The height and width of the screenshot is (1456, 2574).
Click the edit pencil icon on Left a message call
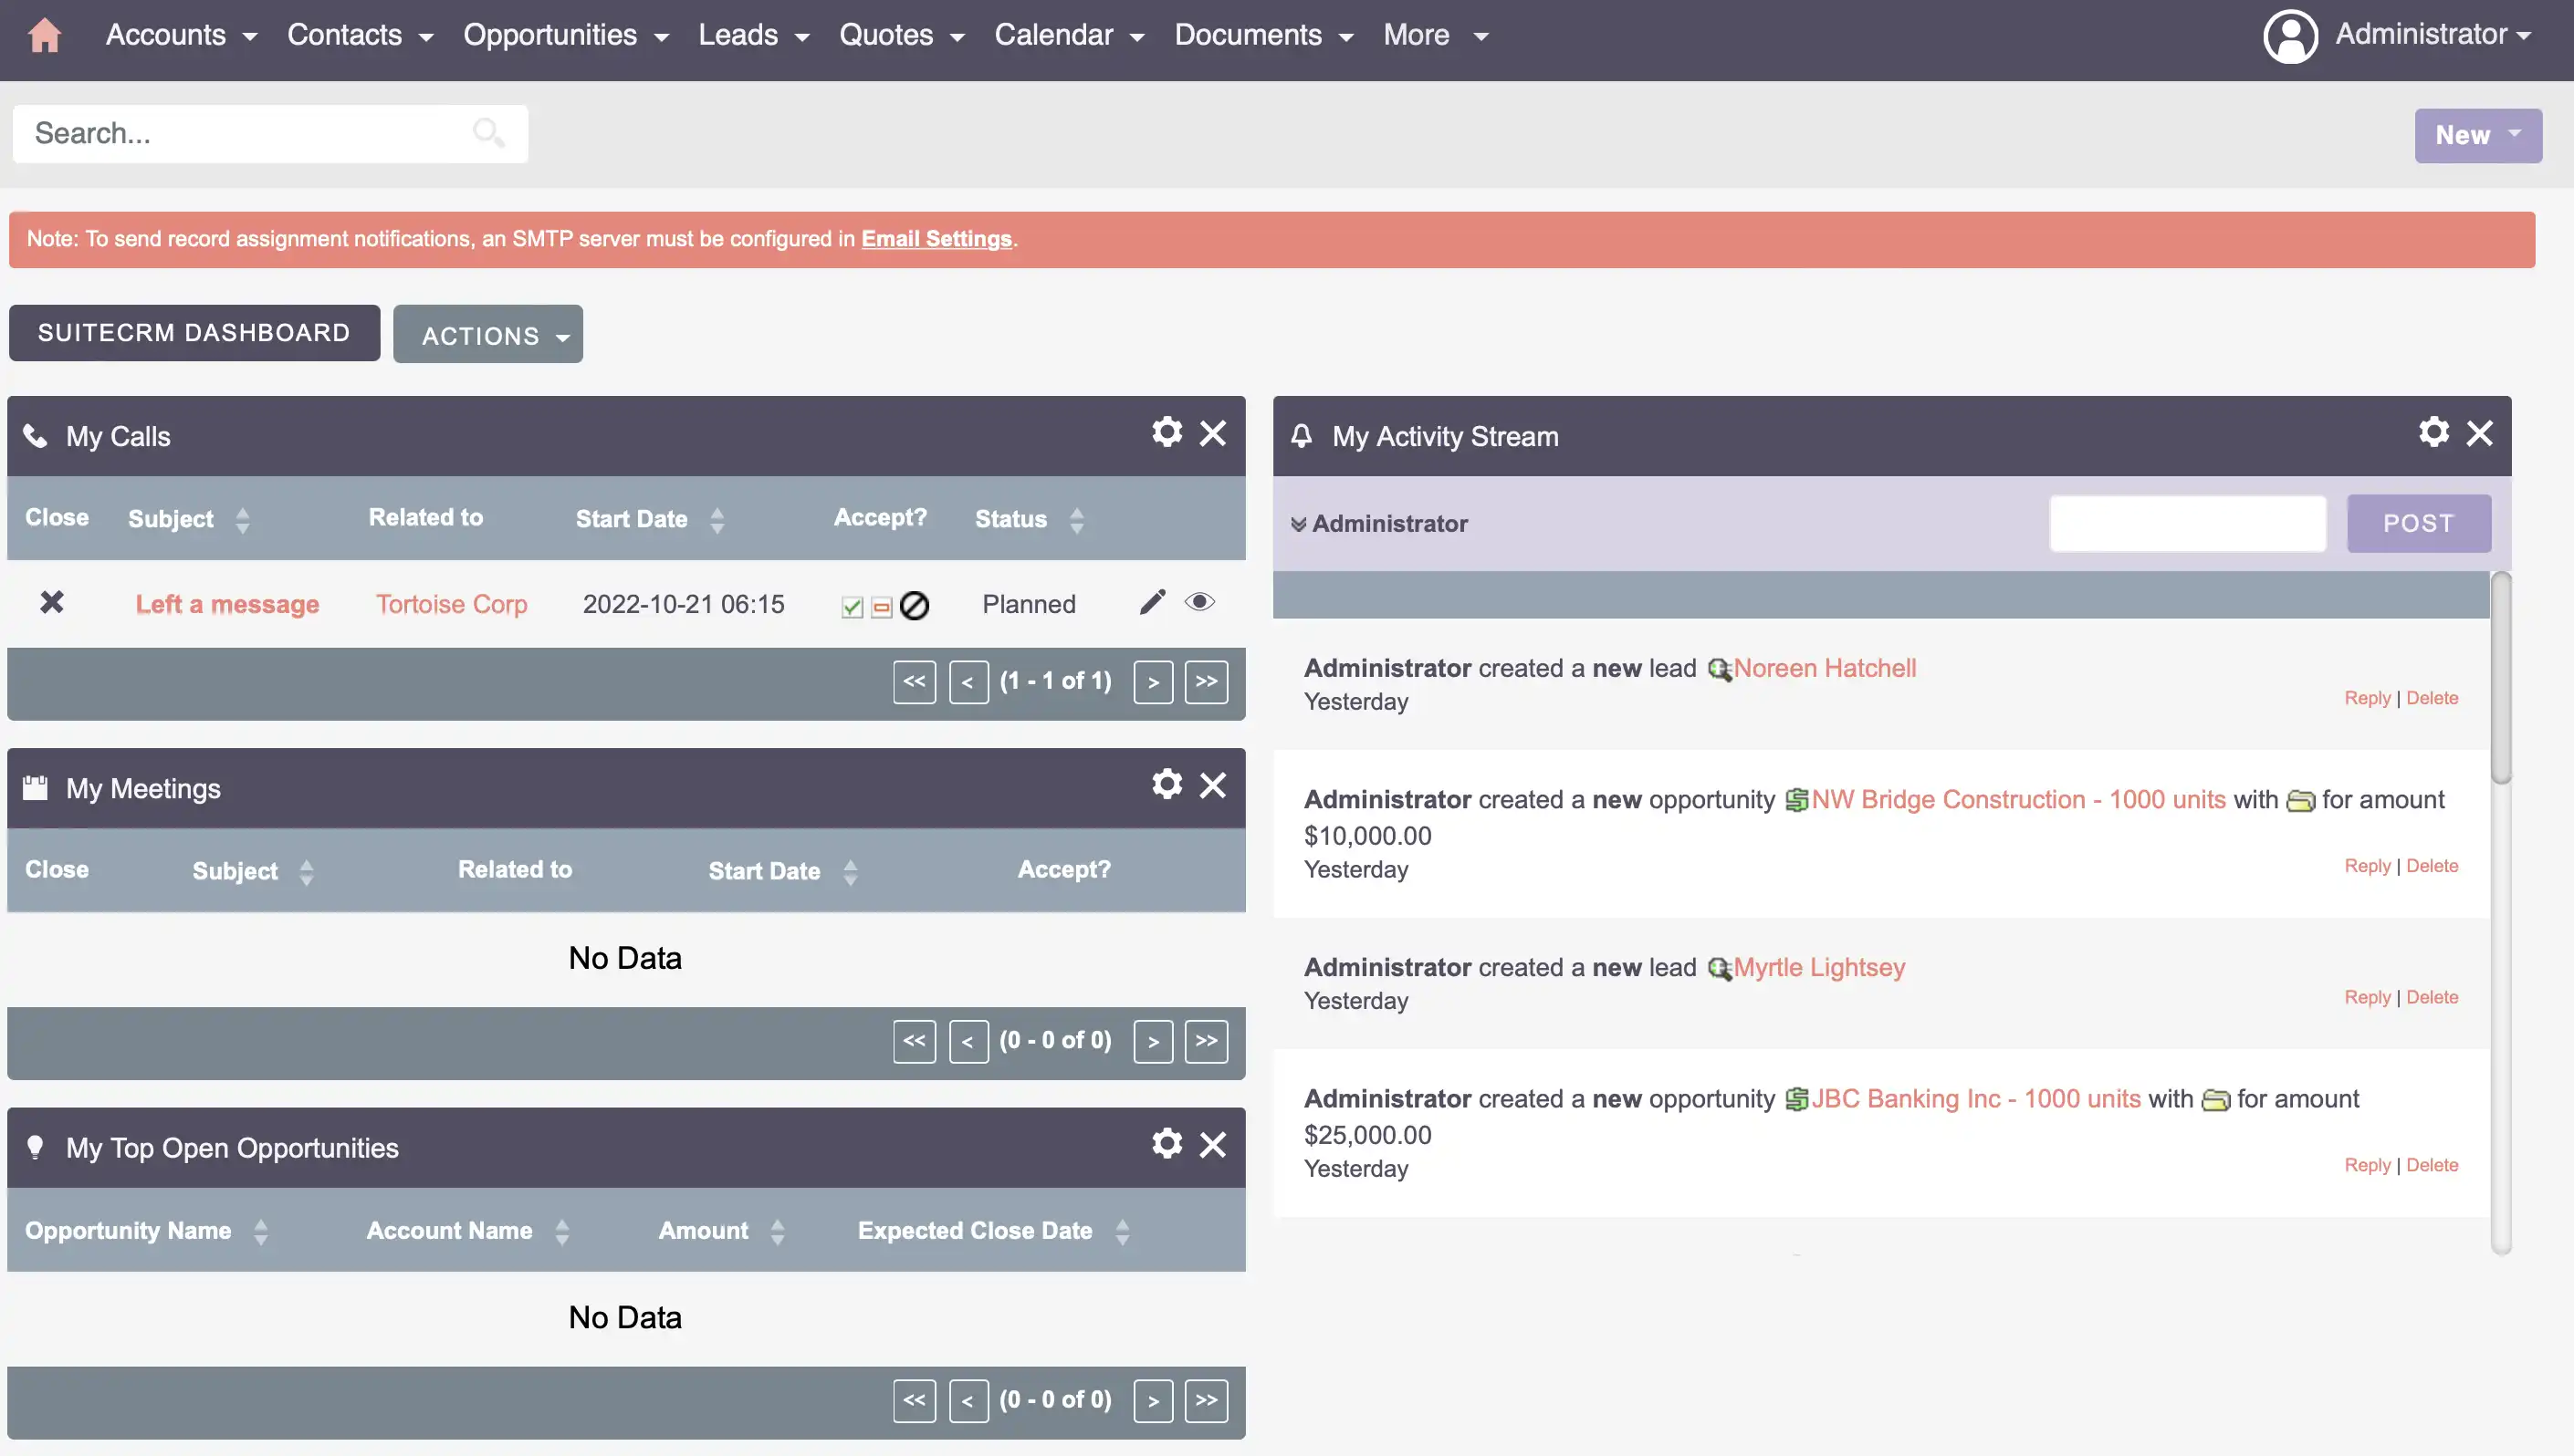pos(1151,602)
